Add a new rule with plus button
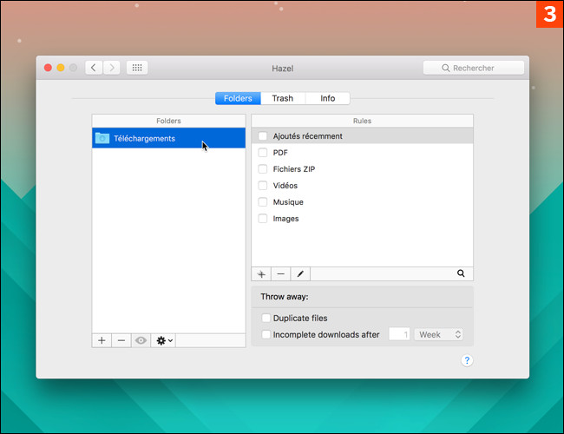Viewport: 564px width, 434px height. point(261,273)
